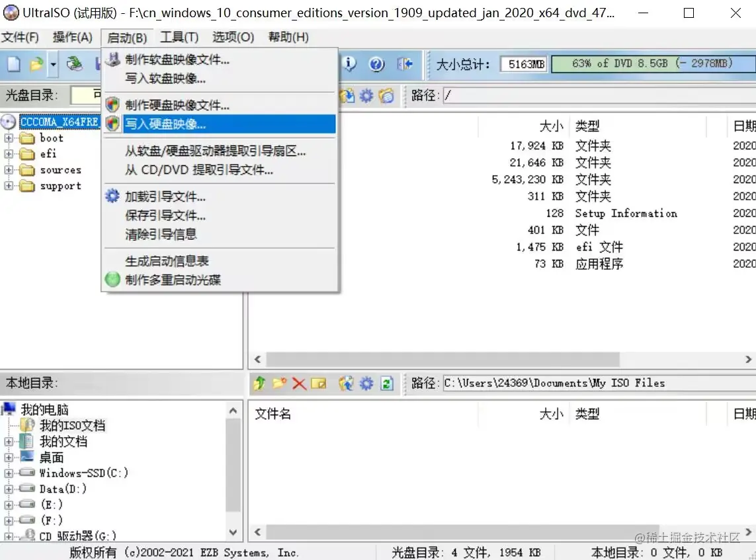Expand the sources folder tree node

[9, 170]
